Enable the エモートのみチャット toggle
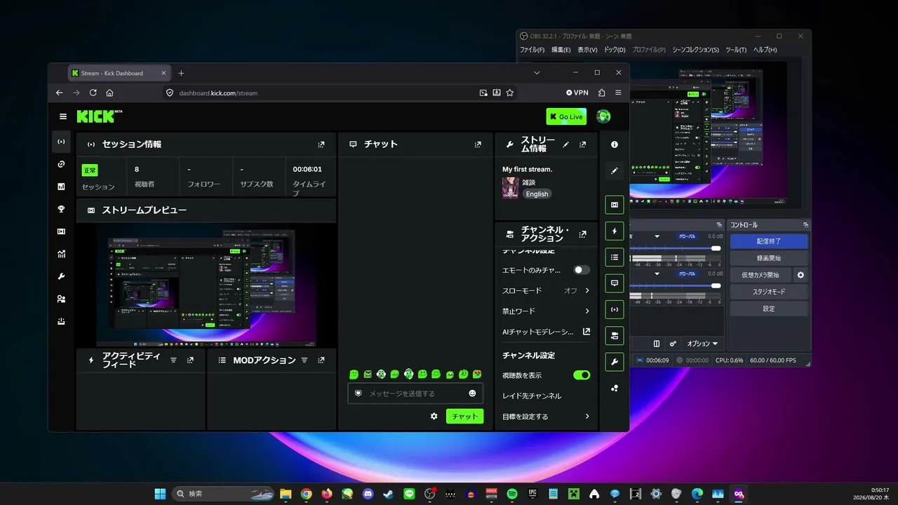898x505 pixels. [x=582, y=270]
